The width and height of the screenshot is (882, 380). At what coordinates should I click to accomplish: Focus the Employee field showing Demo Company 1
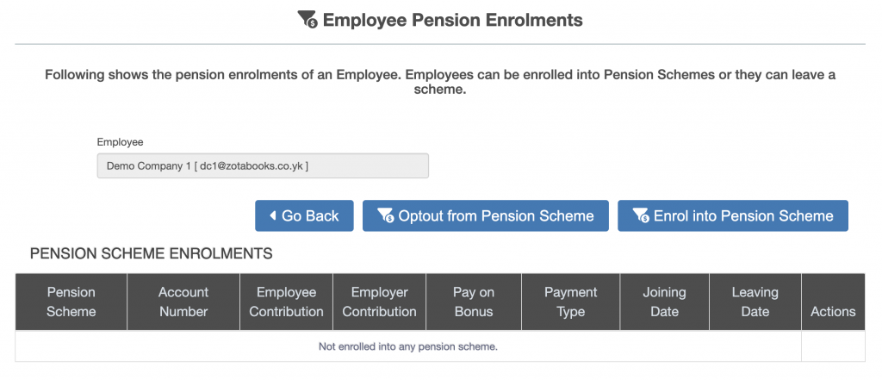[x=263, y=165]
